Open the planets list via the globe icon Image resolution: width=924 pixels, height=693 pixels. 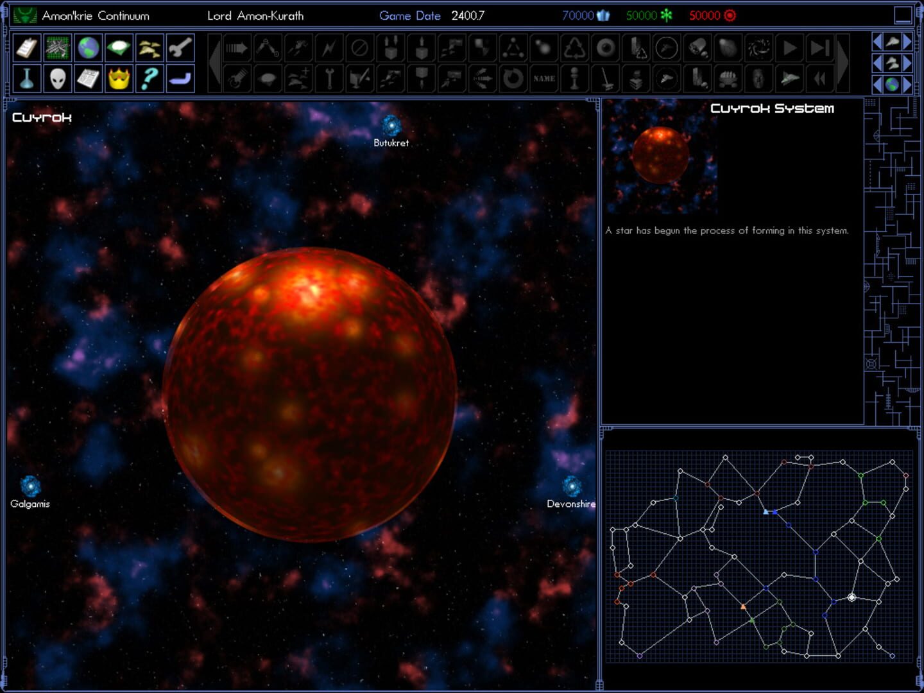coord(88,46)
